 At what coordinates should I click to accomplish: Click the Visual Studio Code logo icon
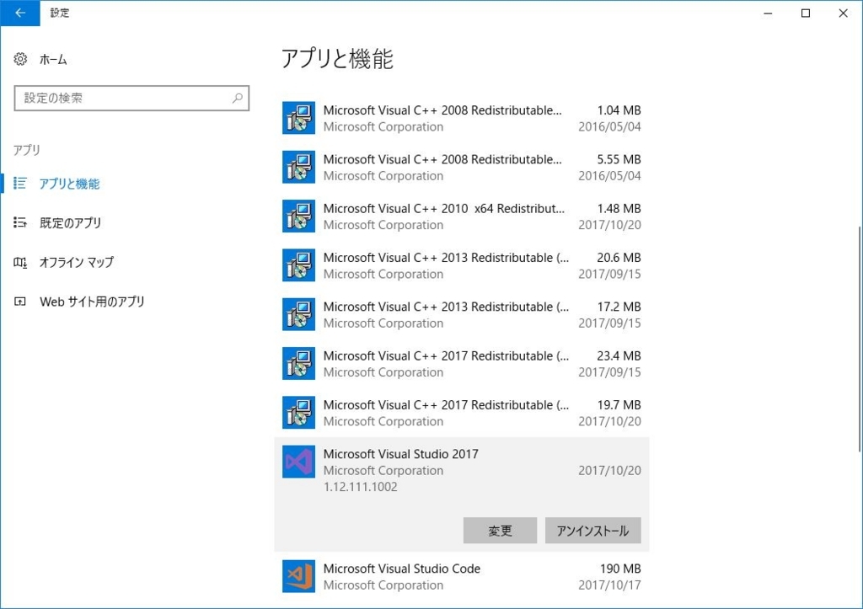click(299, 576)
